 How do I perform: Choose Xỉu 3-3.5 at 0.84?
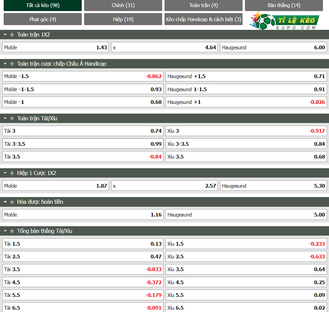coord(246,144)
